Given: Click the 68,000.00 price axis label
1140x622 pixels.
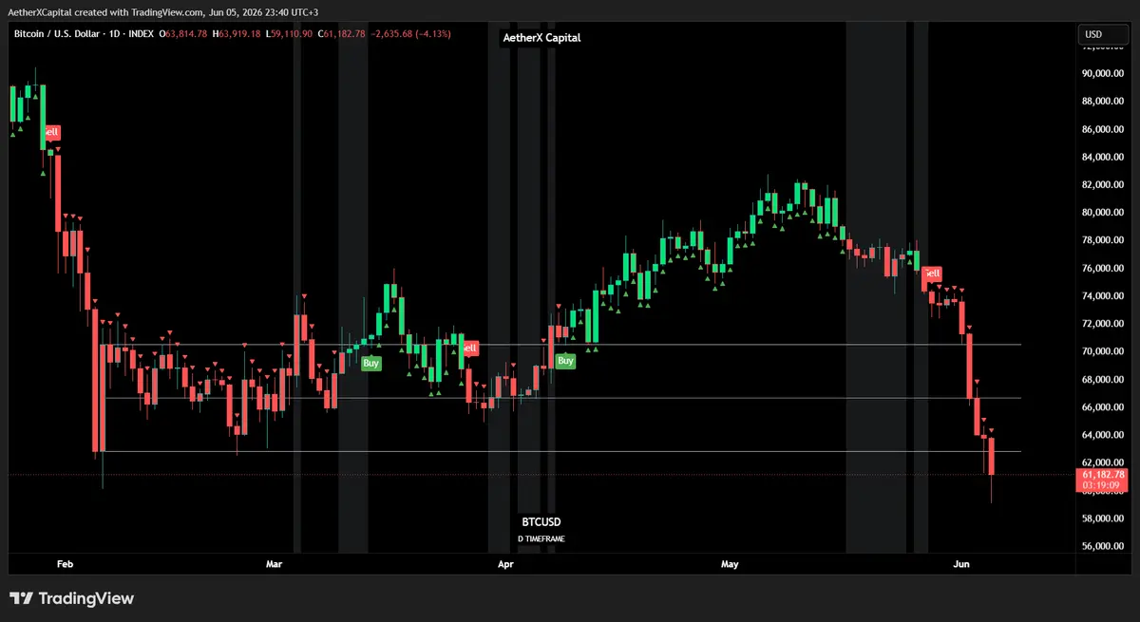Looking at the screenshot, I should pyautogui.click(x=1103, y=380).
